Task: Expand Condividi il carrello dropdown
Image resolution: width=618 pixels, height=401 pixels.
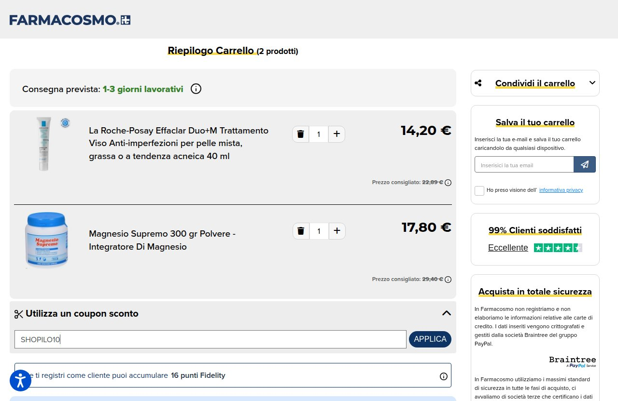Action: [592, 83]
